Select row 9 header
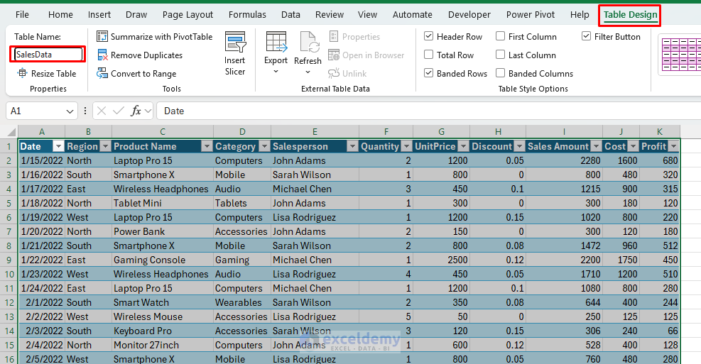Image resolution: width=701 pixels, height=364 pixels. pos(9,260)
